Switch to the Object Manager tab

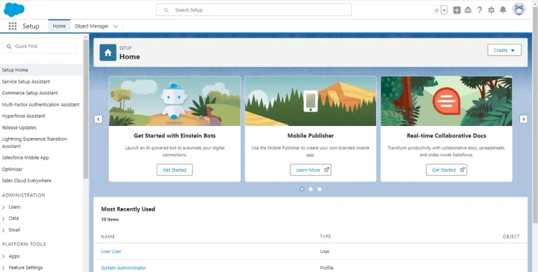(91, 26)
